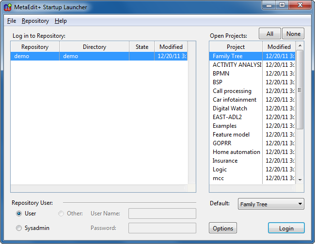Select the Sysadmin radio button

[19, 228]
